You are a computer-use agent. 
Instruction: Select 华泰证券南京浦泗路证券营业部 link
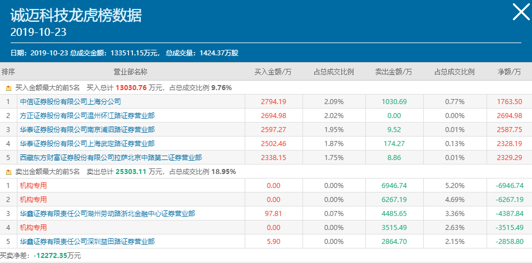(x=87, y=130)
